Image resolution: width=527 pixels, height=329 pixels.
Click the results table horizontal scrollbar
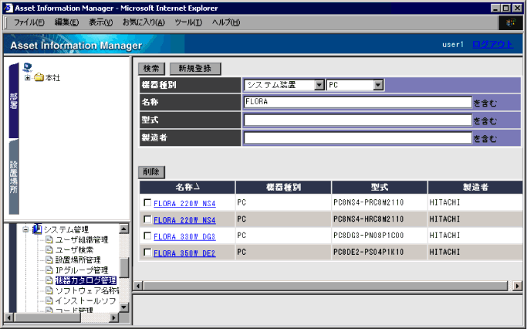[x=324, y=286]
